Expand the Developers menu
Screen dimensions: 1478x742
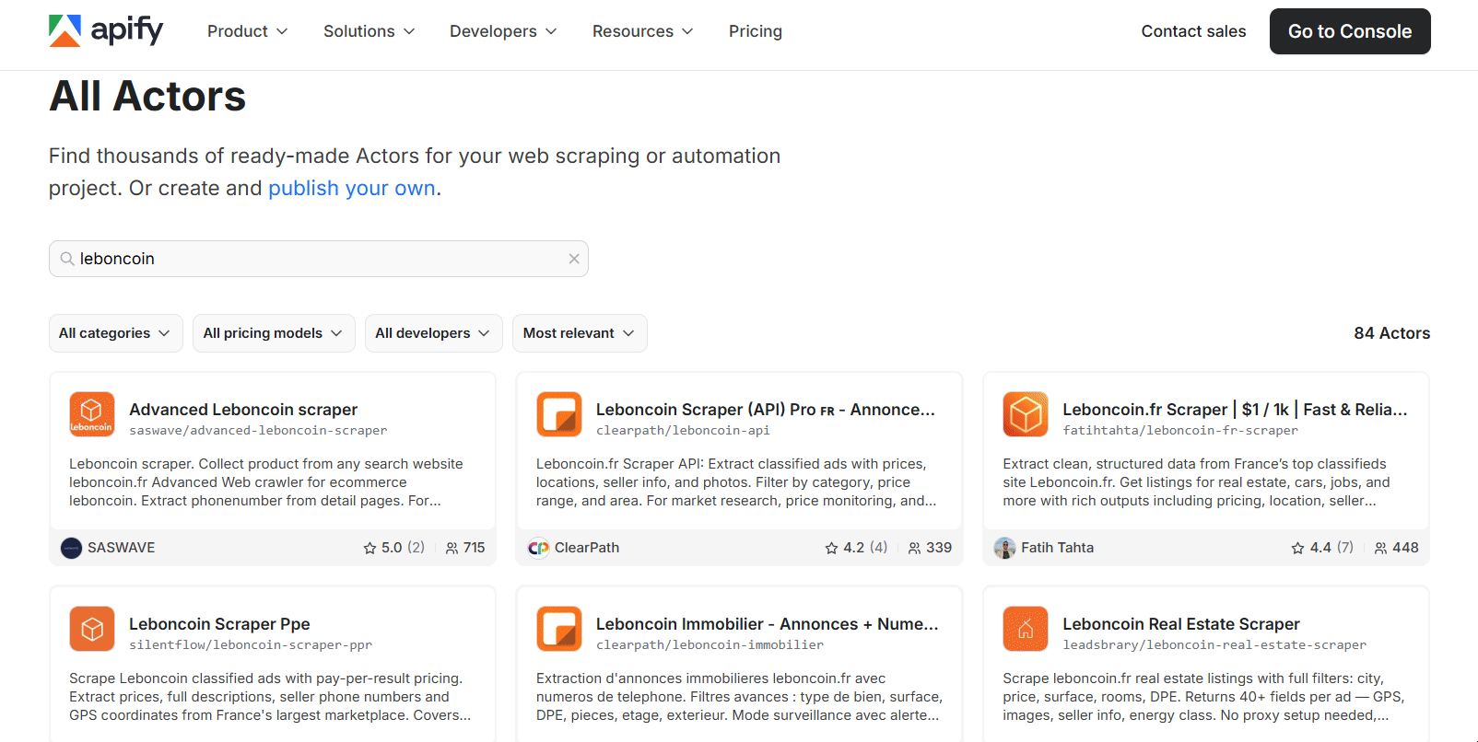coord(503,31)
